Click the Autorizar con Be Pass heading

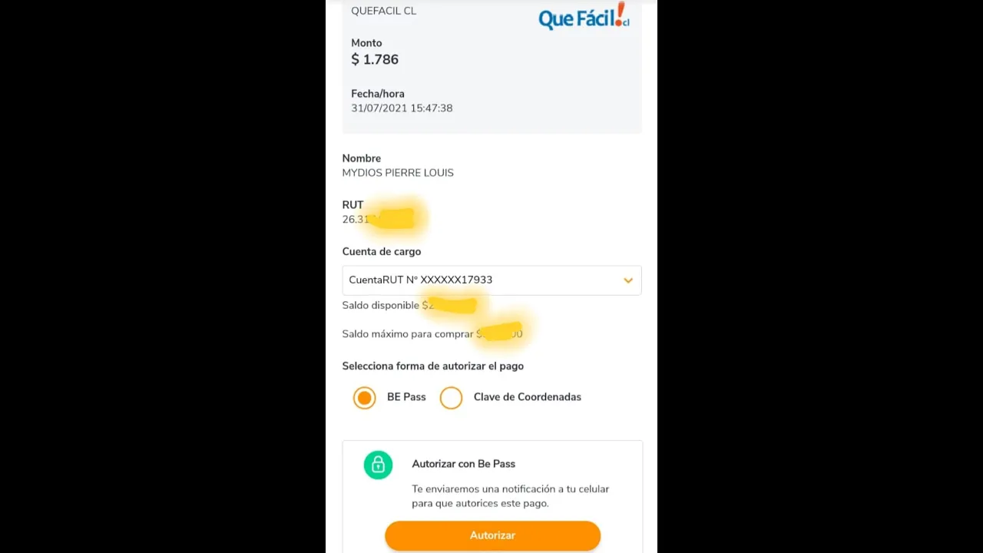point(463,464)
